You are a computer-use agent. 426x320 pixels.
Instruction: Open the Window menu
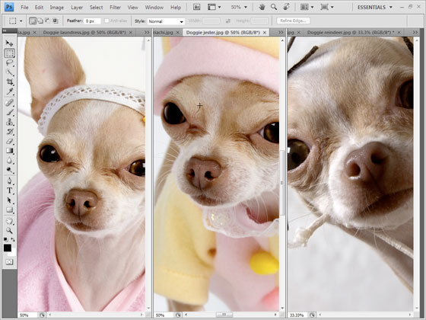click(x=154, y=8)
